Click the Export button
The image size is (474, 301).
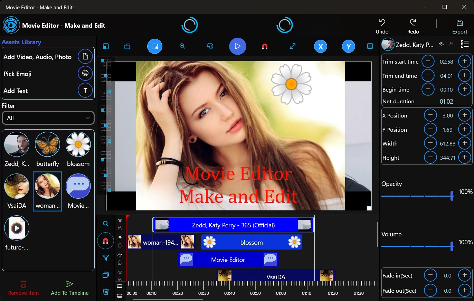(459, 25)
